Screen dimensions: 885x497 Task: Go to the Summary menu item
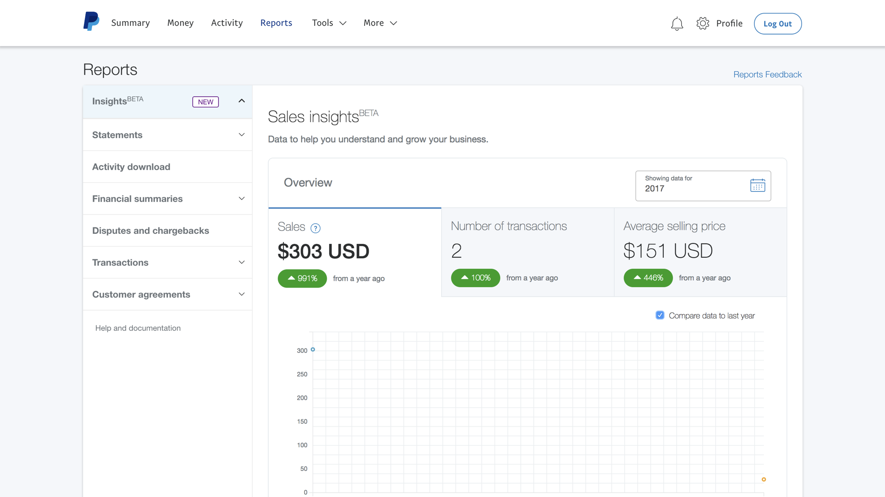[x=130, y=23]
